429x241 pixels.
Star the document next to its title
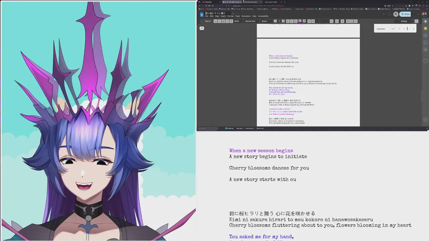(229, 13)
